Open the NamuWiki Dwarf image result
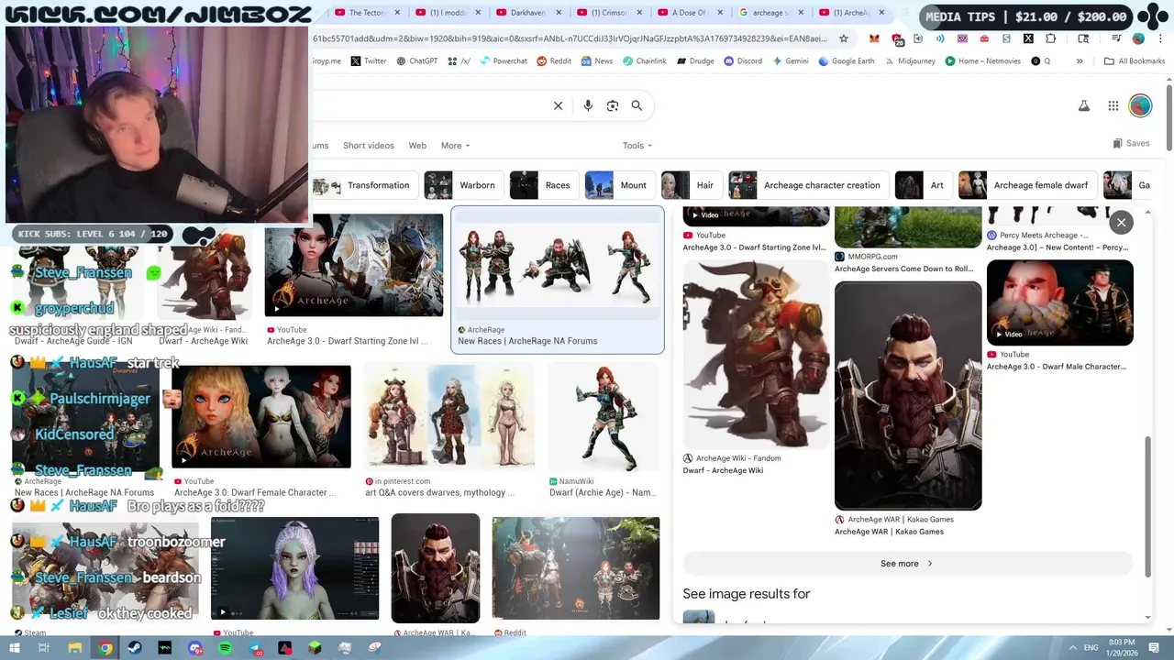The image size is (1174, 660). click(604, 416)
